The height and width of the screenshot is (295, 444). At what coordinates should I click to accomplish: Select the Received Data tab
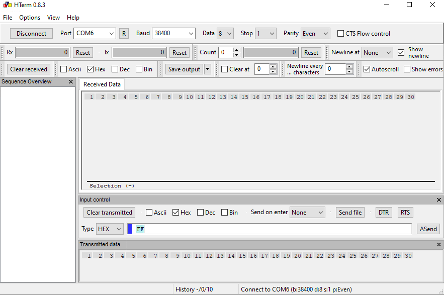102,84
